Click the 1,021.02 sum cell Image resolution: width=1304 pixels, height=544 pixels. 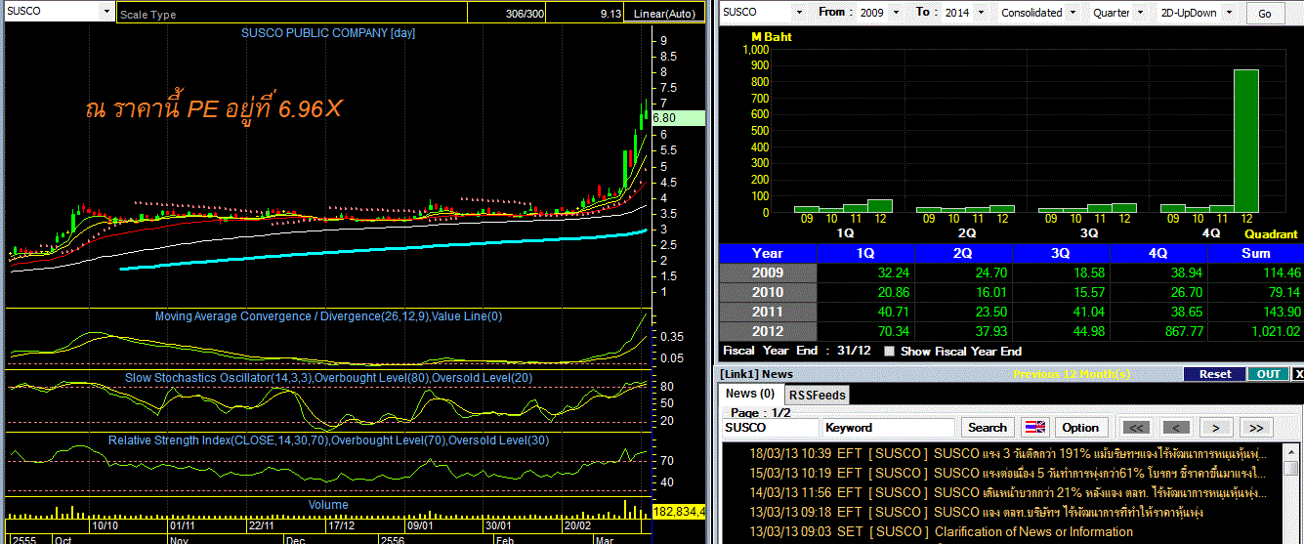pos(1255,331)
